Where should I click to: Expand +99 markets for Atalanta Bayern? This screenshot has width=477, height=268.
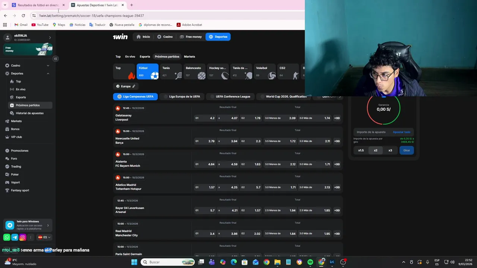pos(337,164)
